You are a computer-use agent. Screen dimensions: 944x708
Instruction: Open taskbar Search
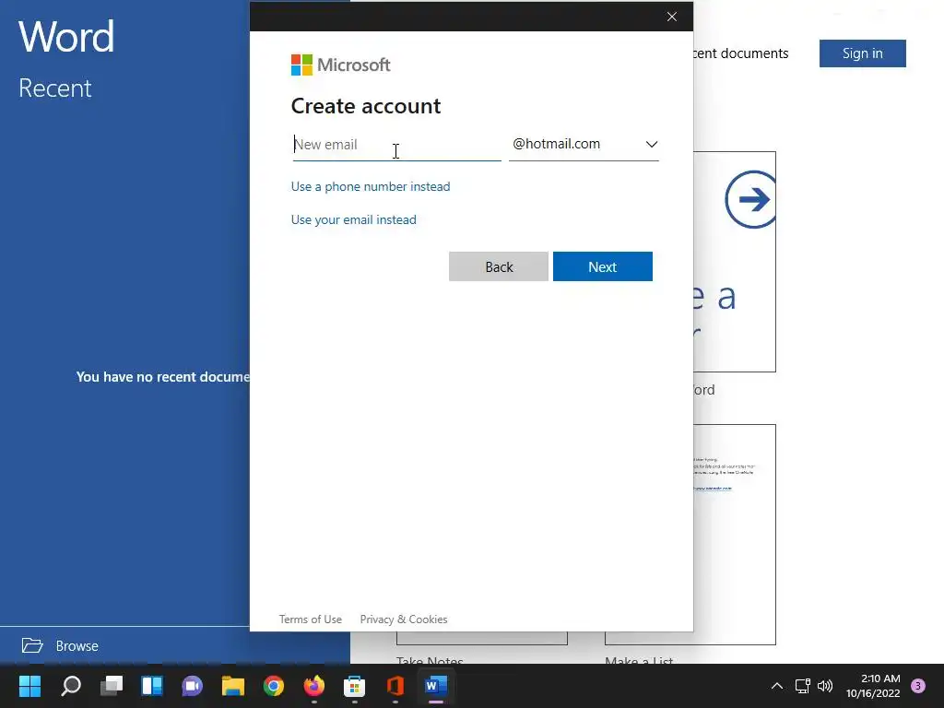click(x=71, y=686)
